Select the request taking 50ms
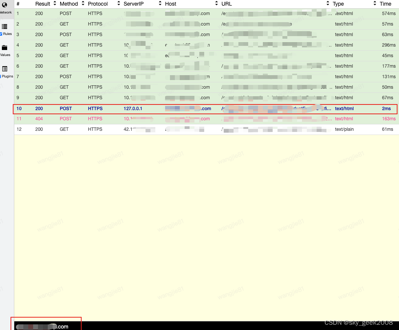This screenshot has width=399, height=330. (x=206, y=87)
